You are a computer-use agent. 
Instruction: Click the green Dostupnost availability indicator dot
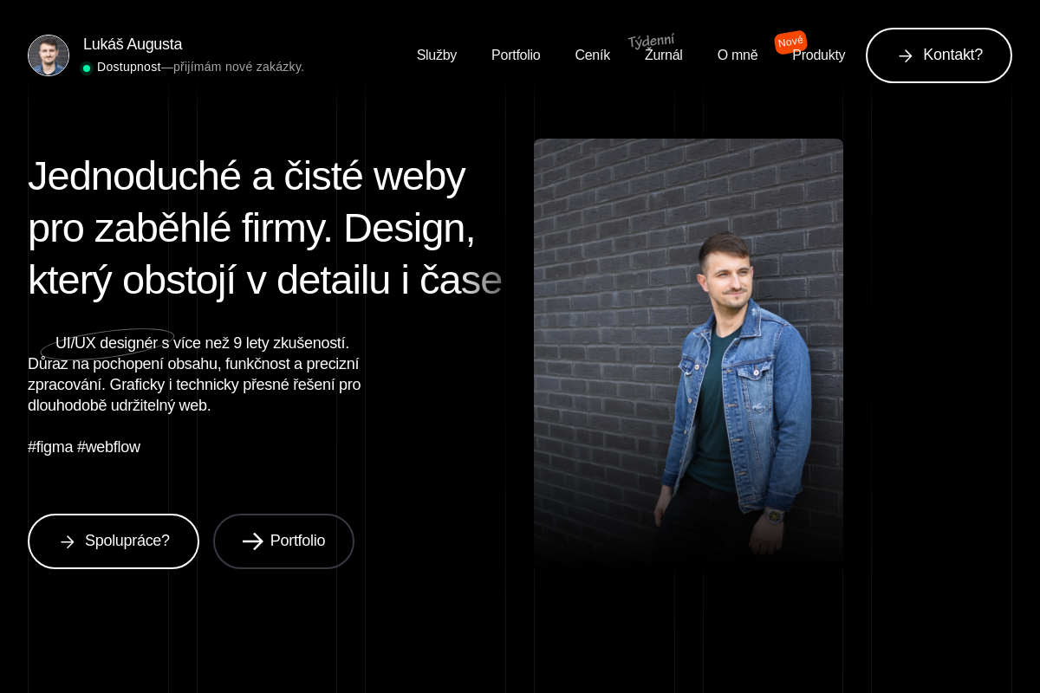[x=87, y=68]
